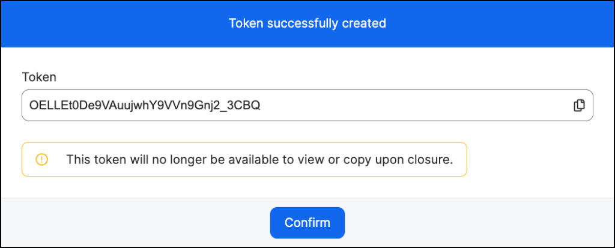The height and width of the screenshot is (248, 615).
Task: Copy the token to clipboard
Action: point(579,105)
